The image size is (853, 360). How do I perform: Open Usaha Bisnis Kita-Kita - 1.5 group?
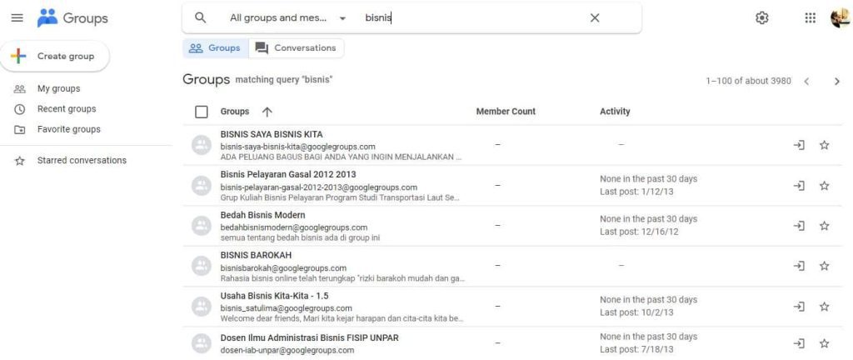[274, 296]
